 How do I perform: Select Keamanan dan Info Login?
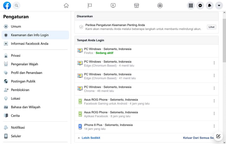(x=35, y=35)
